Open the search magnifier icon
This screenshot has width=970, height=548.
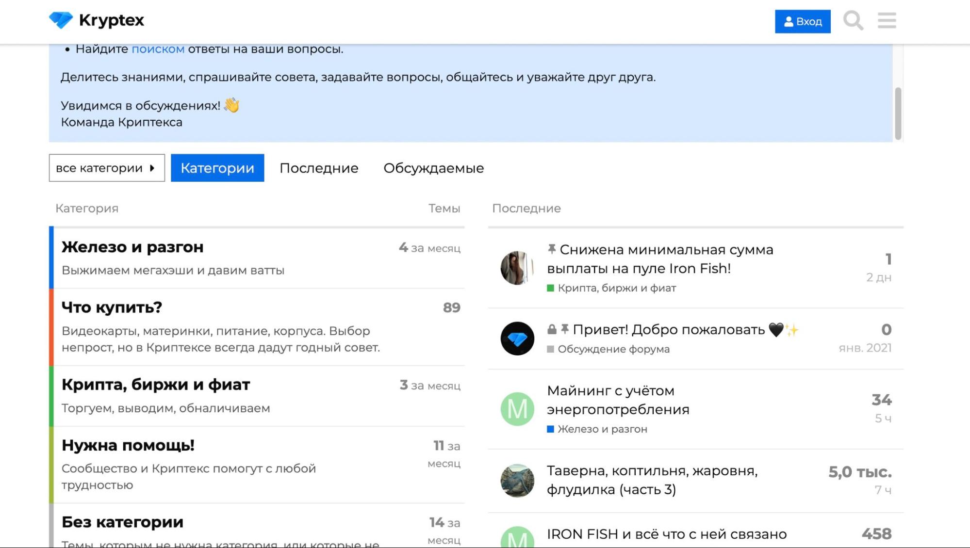tap(853, 21)
